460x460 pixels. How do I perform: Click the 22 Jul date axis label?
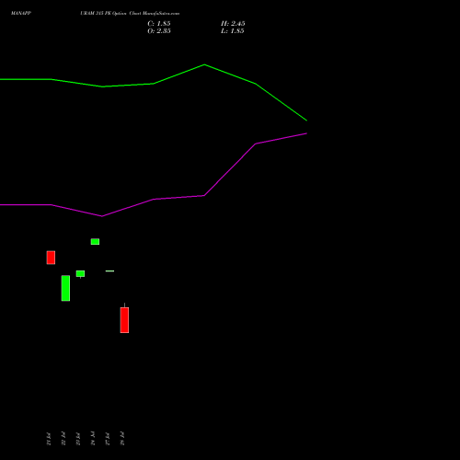63,439
